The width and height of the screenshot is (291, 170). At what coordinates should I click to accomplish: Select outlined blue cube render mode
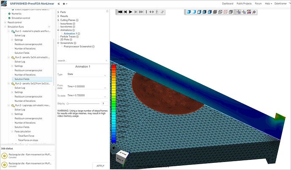point(199,12)
